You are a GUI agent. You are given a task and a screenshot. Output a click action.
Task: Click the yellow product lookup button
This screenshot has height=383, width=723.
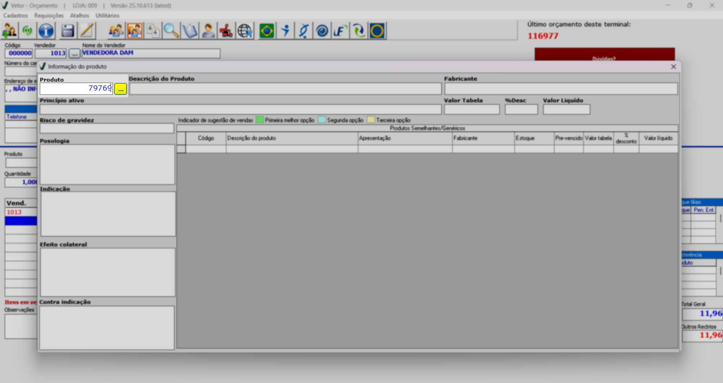click(x=121, y=89)
